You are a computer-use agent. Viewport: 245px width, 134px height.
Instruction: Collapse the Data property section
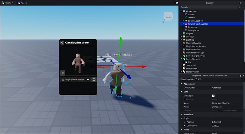[x=181, y=92]
